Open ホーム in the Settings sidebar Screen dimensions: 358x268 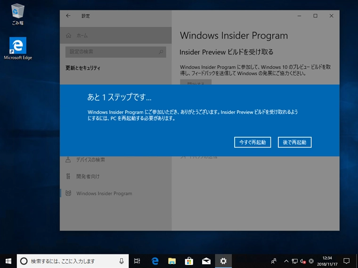point(116,35)
